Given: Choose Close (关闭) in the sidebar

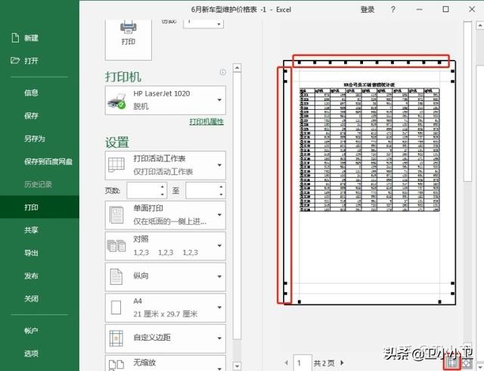Looking at the screenshot, I should tap(31, 298).
